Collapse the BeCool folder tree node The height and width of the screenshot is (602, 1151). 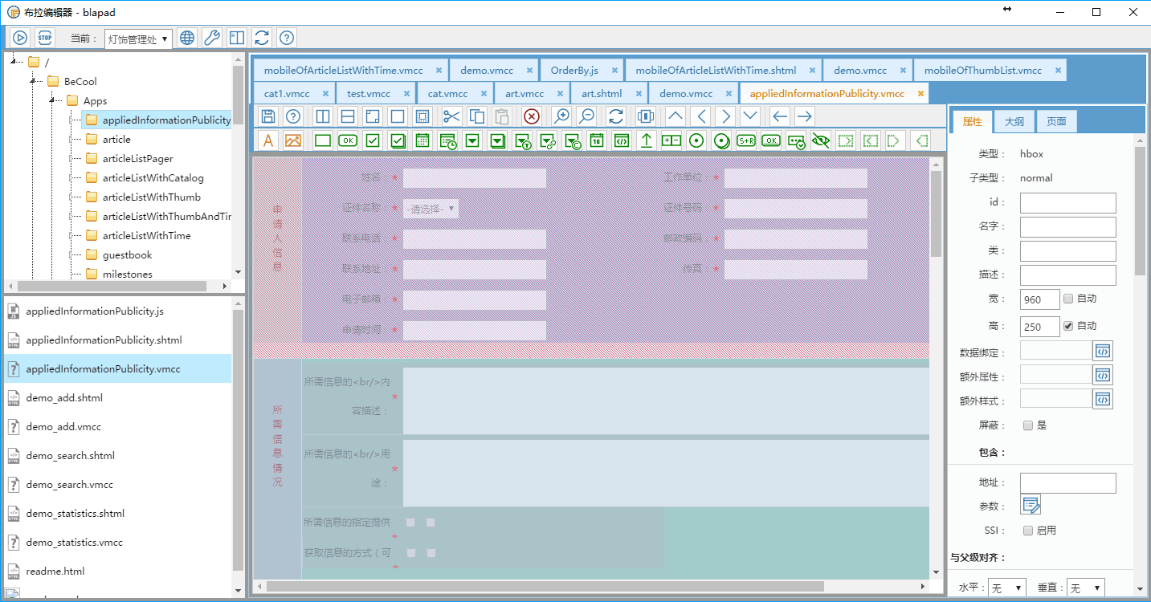point(33,82)
